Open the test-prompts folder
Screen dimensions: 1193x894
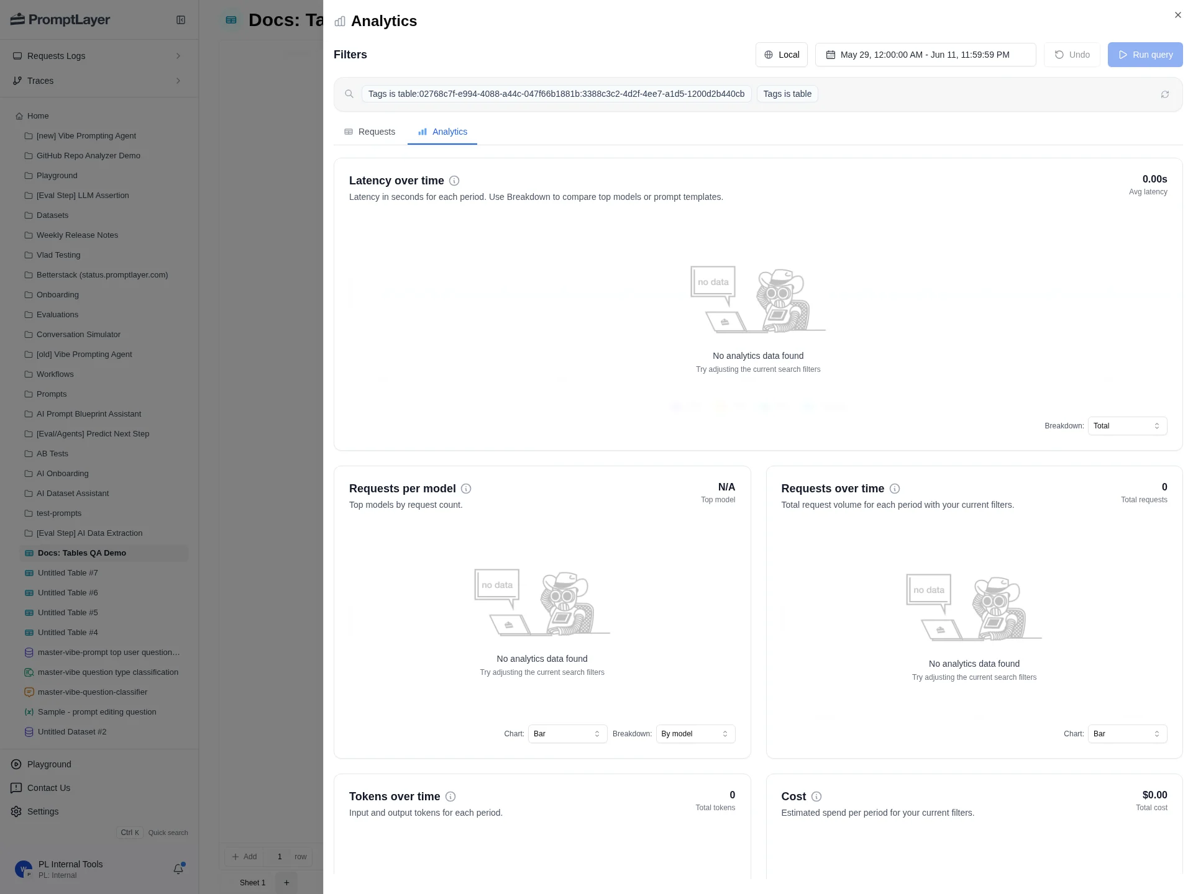click(59, 513)
